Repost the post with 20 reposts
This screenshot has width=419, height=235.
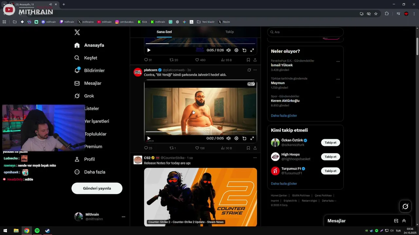click(174, 60)
